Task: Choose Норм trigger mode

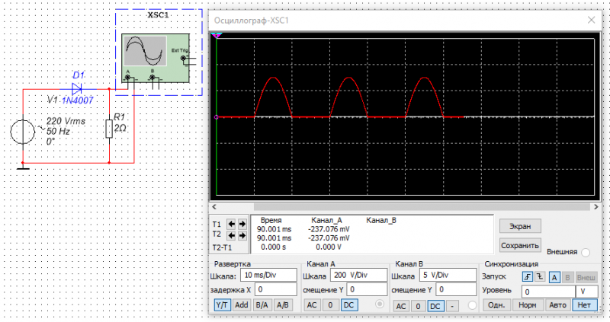Action: 527,305
